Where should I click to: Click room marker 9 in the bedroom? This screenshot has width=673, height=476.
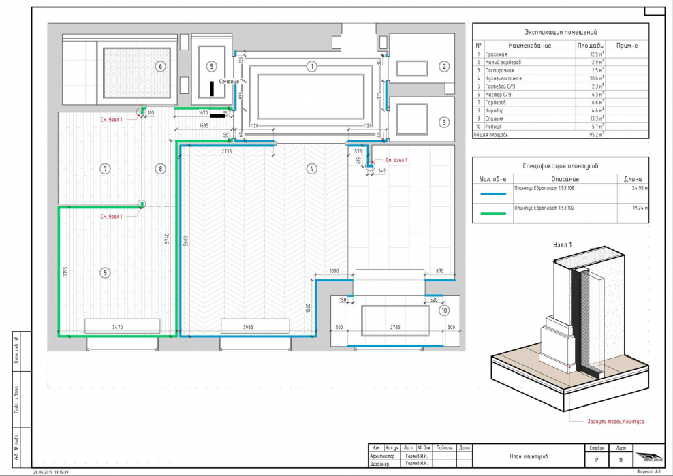click(105, 272)
